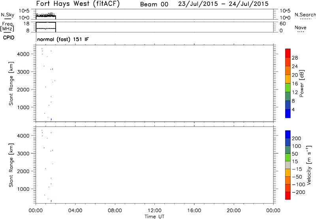Screen dimensions: 316x219
Task: Click the '50' label on Velocity colorbar
Action: point(295,154)
